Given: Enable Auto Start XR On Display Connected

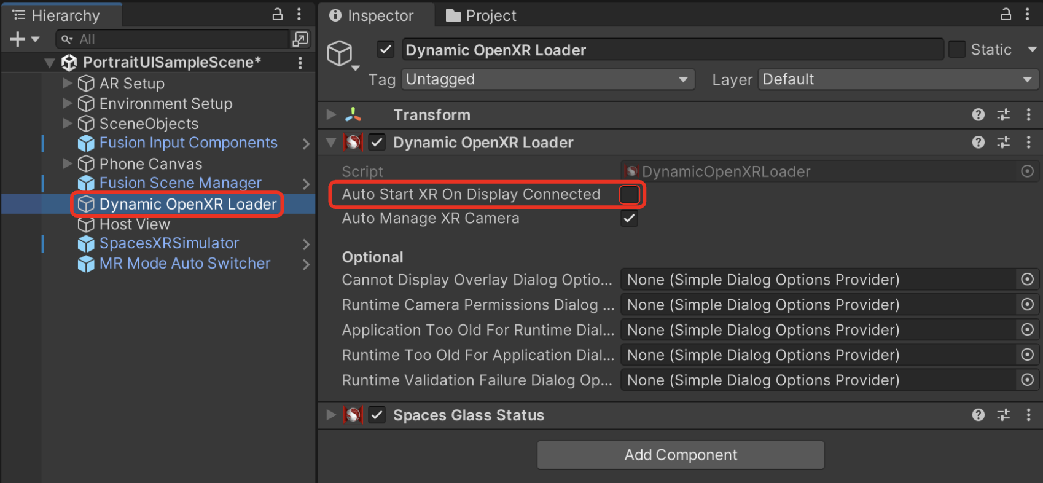Looking at the screenshot, I should point(630,194).
